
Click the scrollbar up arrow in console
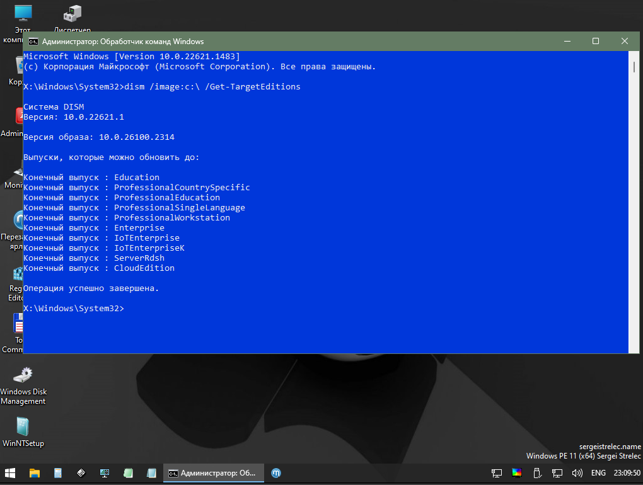[x=633, y=56]
